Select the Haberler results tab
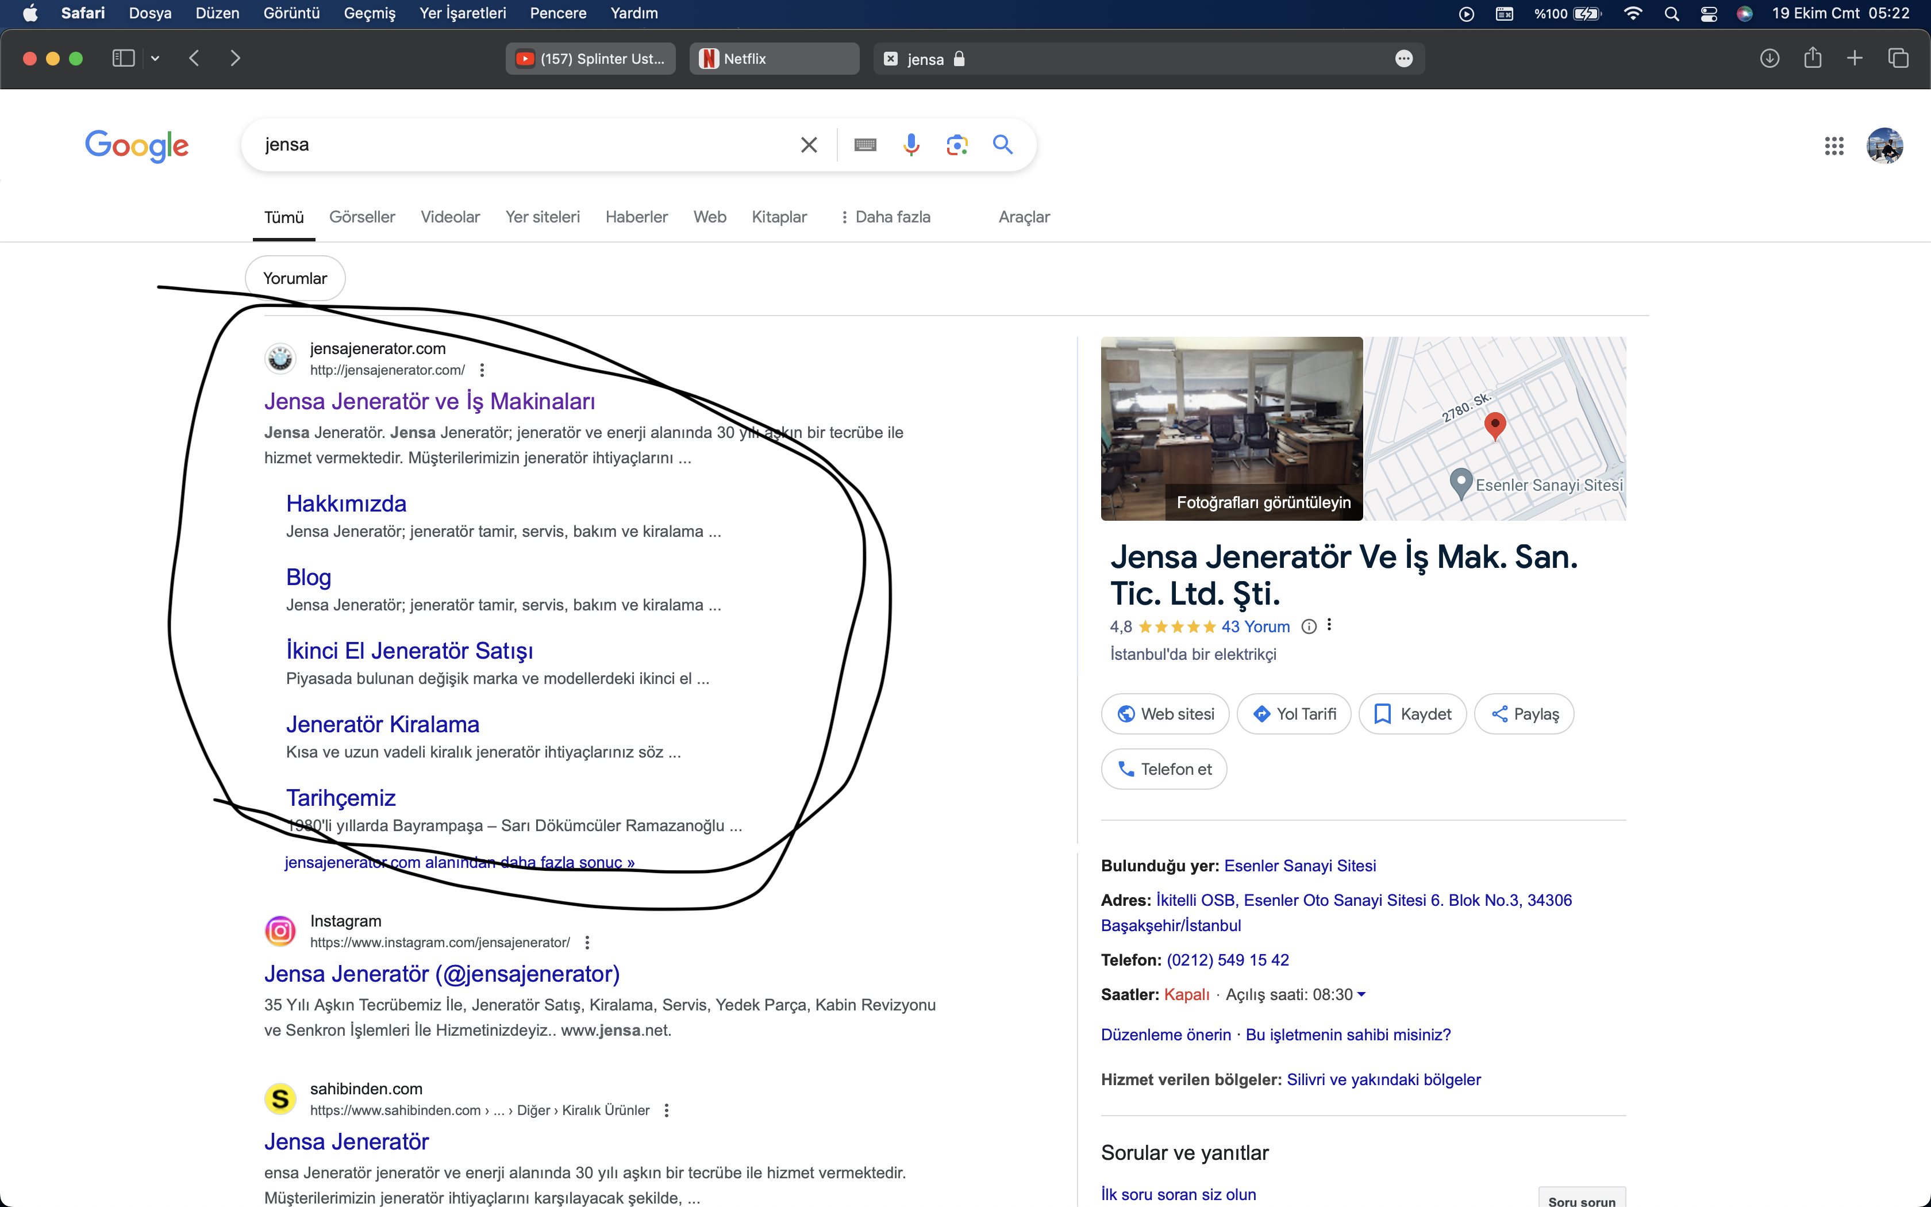 click(636, 217)
